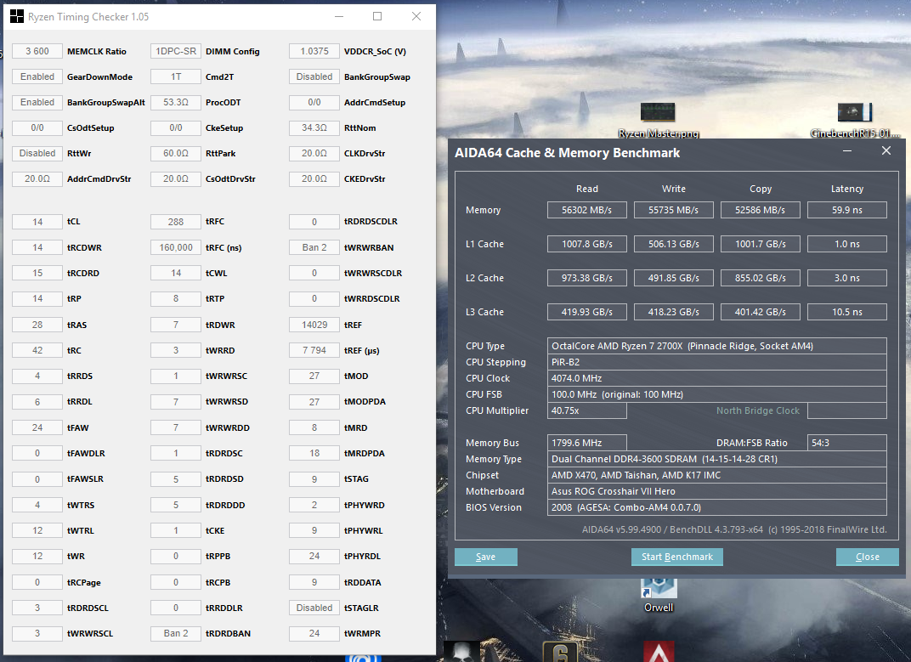Click the tRDRDBAN Ban 2 field
Screen dimensions: 911x662
coord(175,633)
